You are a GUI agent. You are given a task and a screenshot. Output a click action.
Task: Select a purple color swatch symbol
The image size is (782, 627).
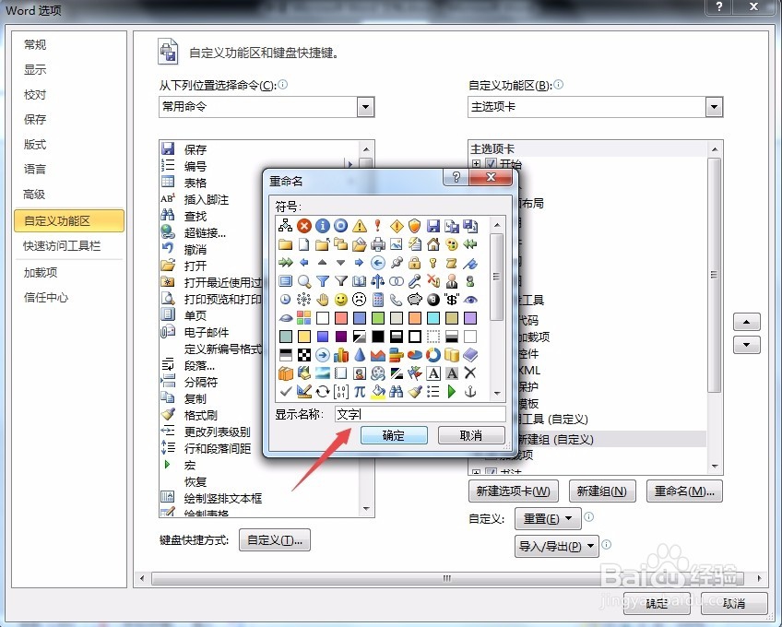coord(470,317)
